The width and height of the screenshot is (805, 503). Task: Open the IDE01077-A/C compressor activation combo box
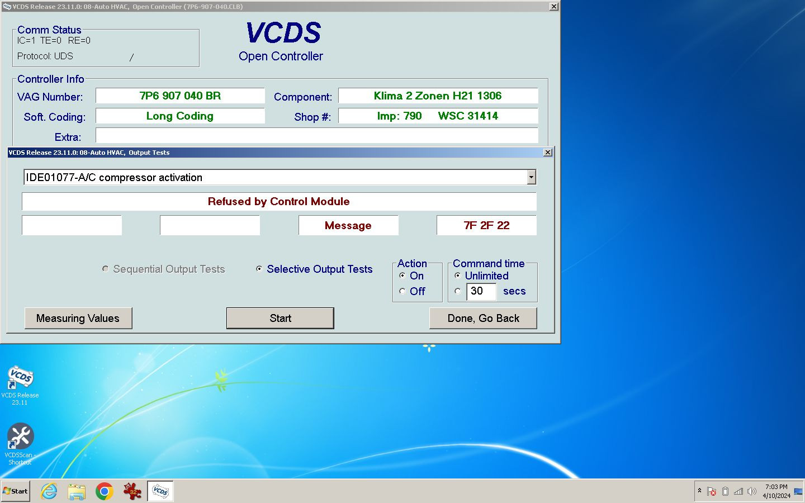click(280, 177)
